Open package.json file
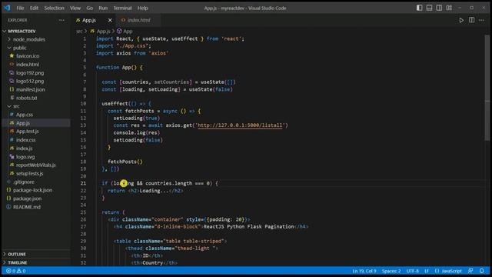 tap(28, 199)
